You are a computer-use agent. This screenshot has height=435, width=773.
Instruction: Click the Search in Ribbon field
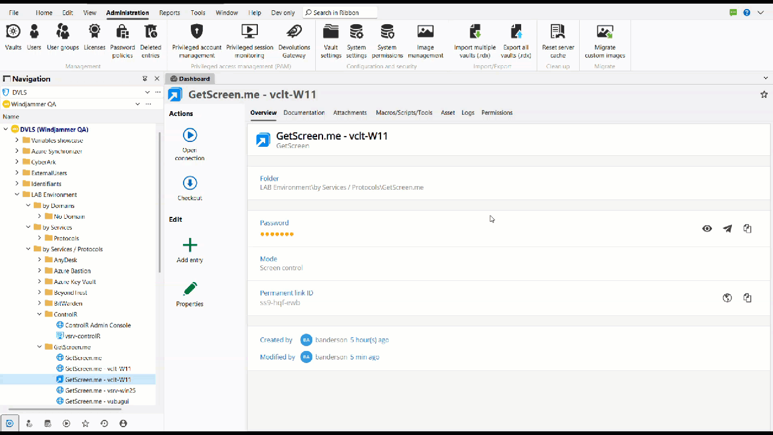pyautogui.click(x=340, y=13)
